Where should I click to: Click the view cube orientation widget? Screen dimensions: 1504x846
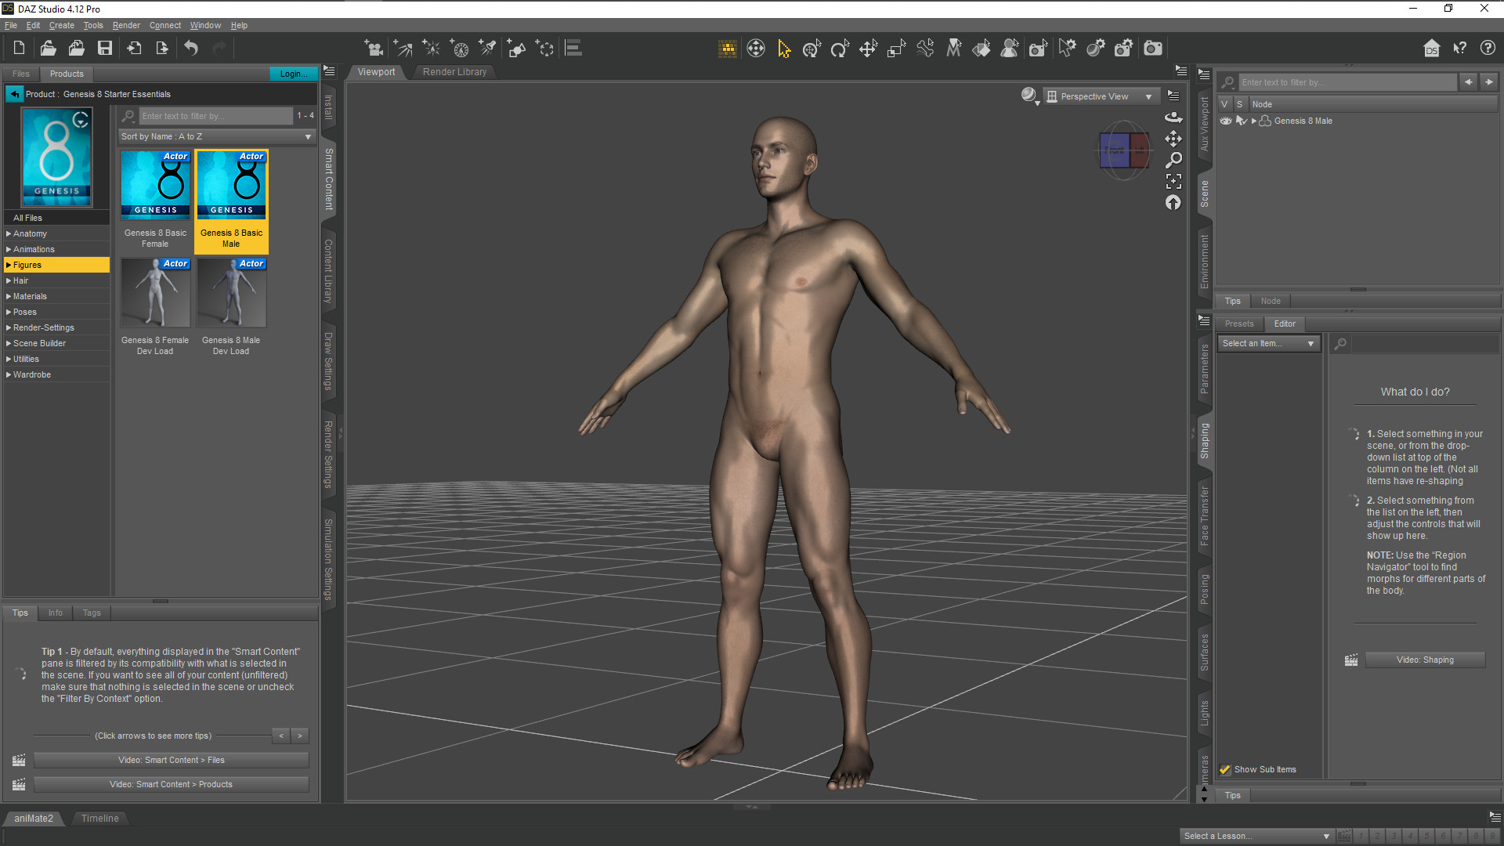[x=1124, y=150]
